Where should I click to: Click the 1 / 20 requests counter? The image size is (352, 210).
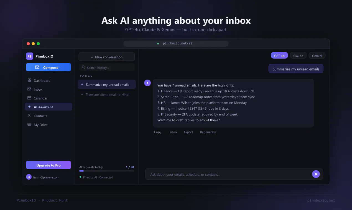coord(130,167)
